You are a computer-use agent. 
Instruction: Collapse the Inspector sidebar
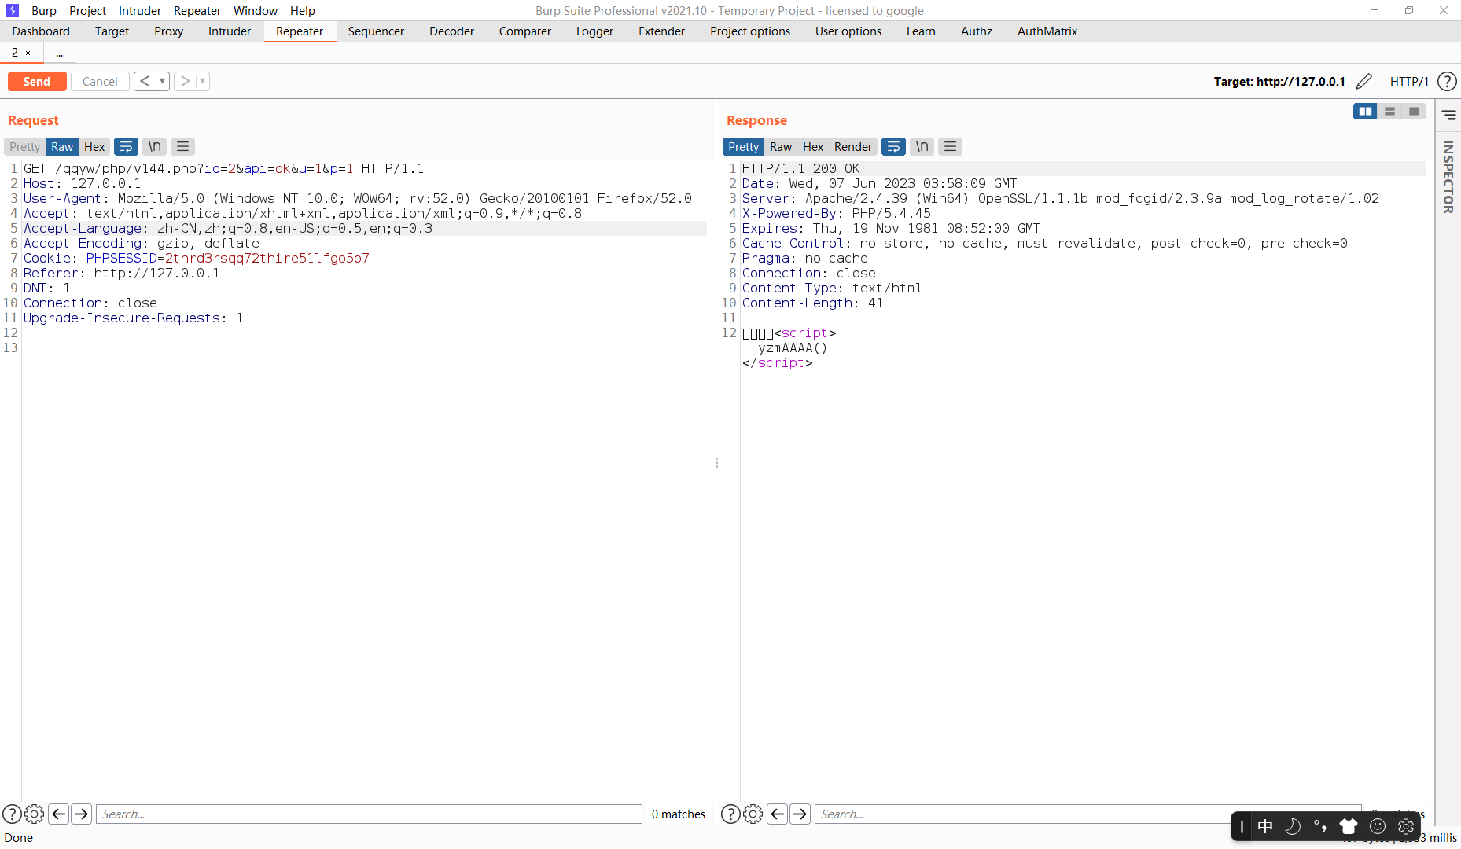1451,116
